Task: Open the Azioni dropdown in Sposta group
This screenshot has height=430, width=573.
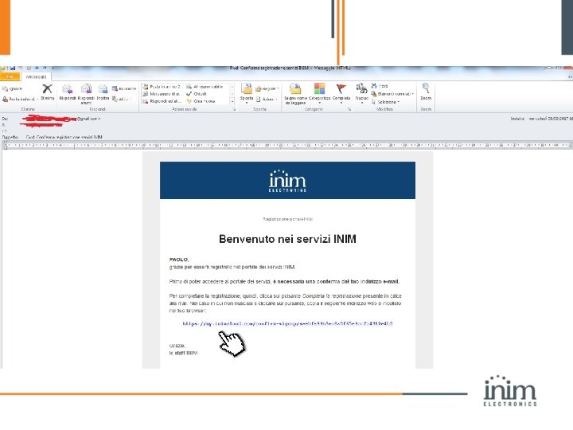Action: (266, 99)
